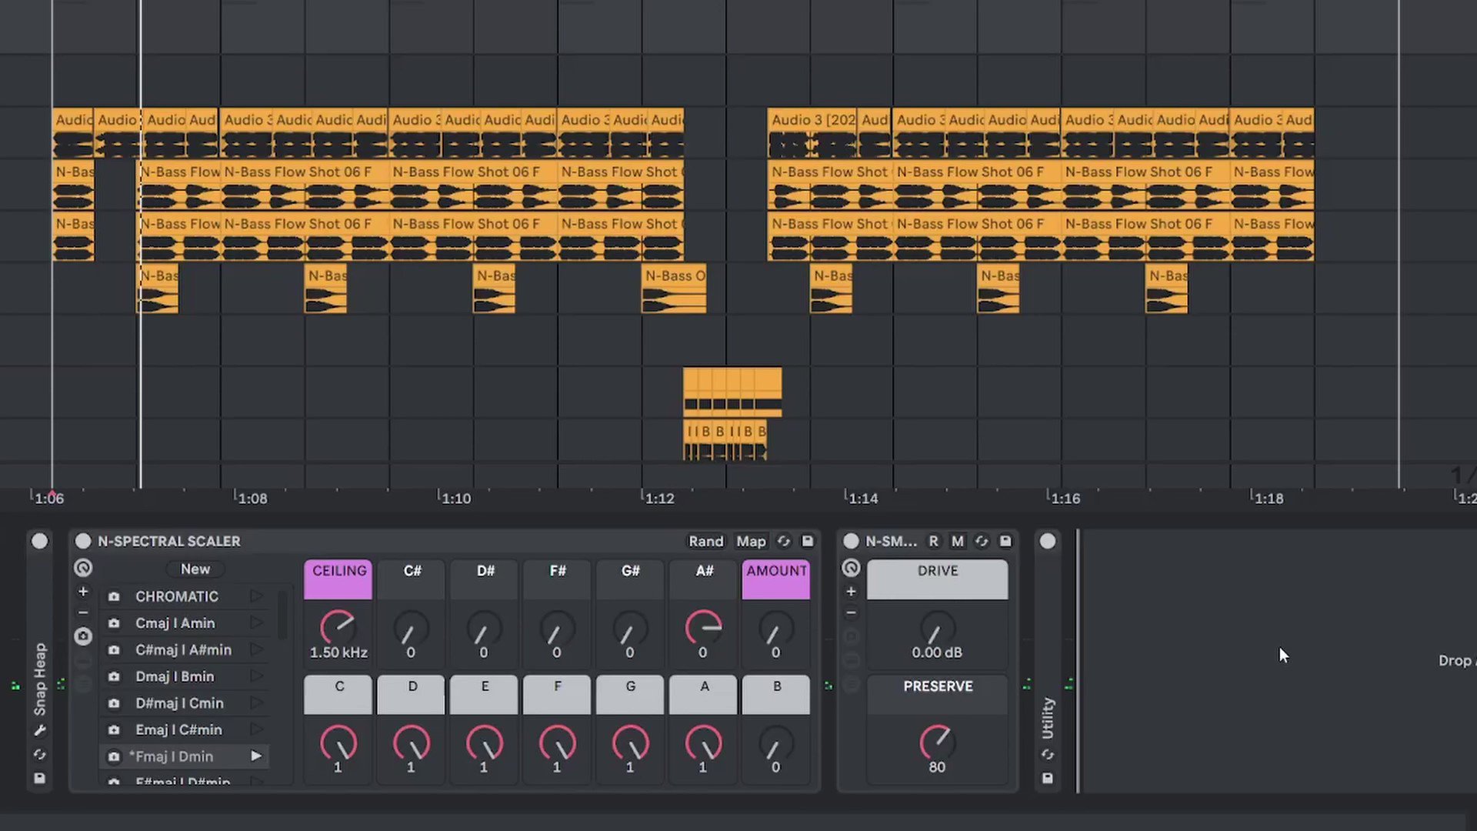Toggle the R button on the N-SM device
This screenshot has width=1477, height=831.
point(933,541)
